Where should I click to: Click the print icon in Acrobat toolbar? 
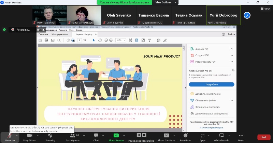pyautogui.click(x=46, y=40)
